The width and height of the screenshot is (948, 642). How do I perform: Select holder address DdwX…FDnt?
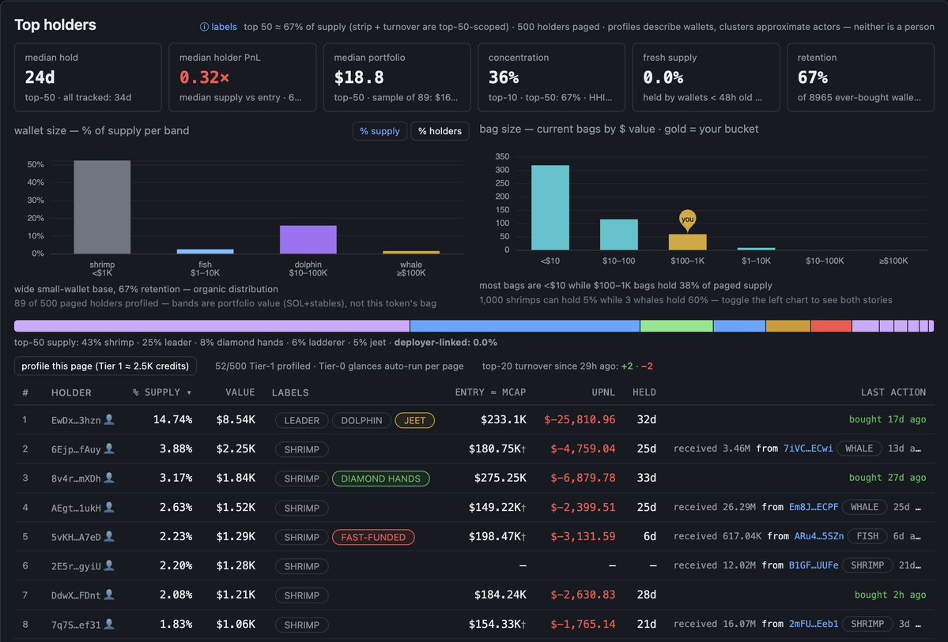pos(76,595)
